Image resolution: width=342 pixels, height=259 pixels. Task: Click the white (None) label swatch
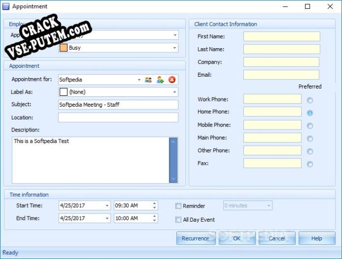tap(63, 92)
